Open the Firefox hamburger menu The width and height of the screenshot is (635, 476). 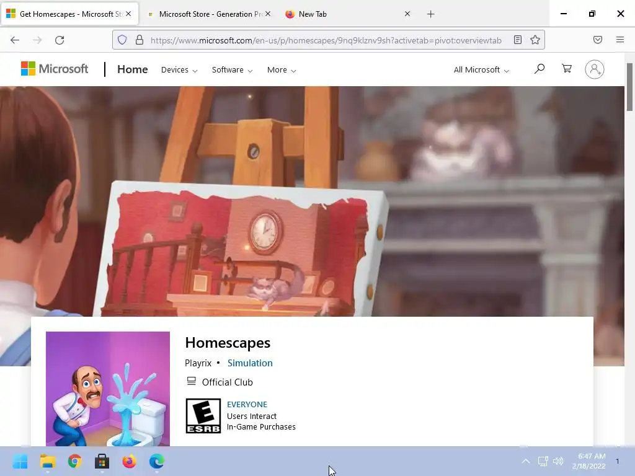(x=620, y=40)
